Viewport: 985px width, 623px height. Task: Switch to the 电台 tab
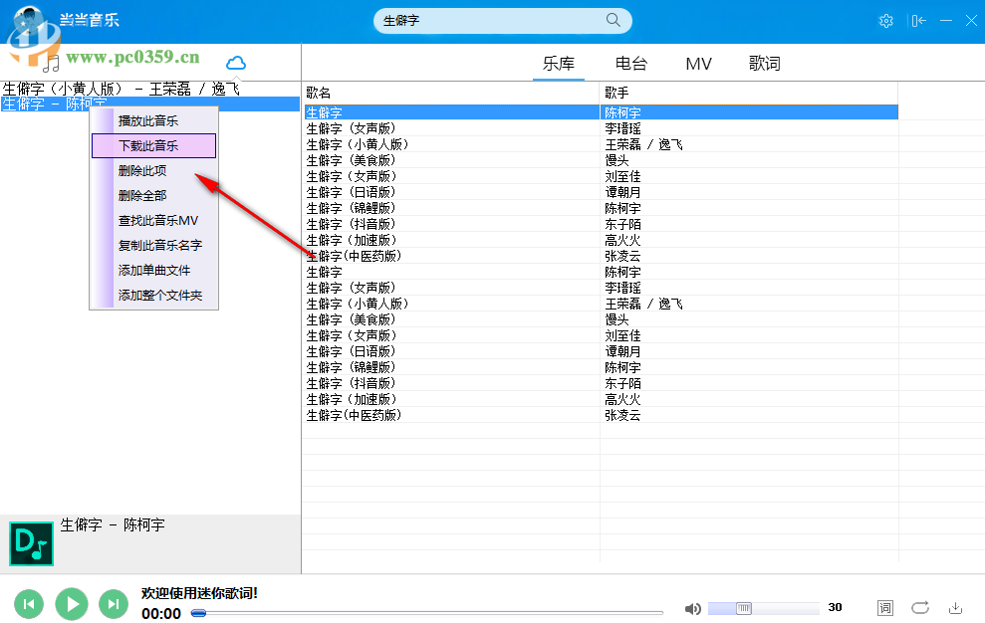(x=630, y=63)
